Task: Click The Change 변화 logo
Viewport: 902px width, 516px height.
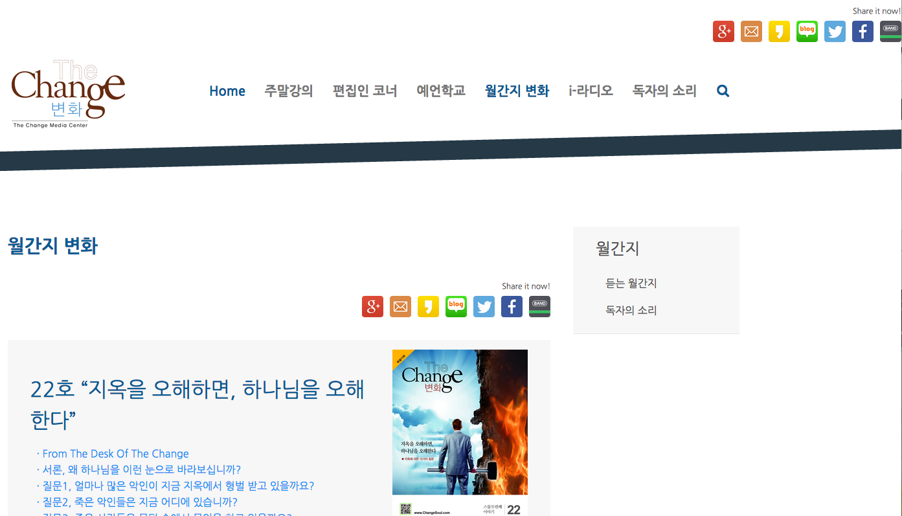Action: tap(68, 93)
